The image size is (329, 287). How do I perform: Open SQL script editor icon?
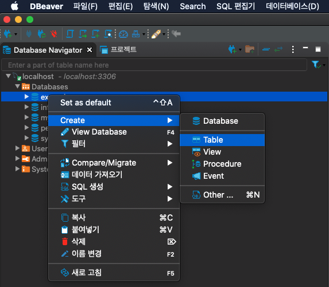pyautogui.click(x=70, y=34)
